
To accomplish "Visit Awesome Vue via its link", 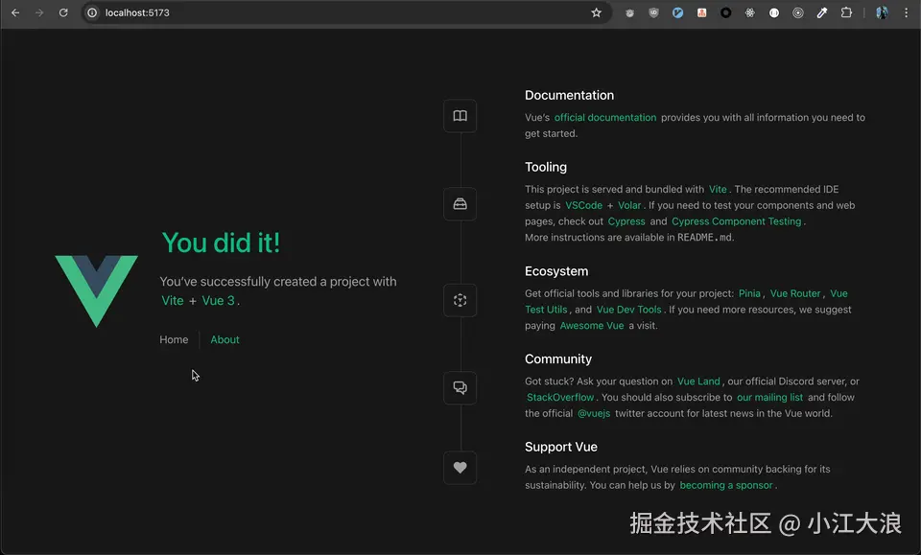I will pyautogui.click(x=592, y=325).
